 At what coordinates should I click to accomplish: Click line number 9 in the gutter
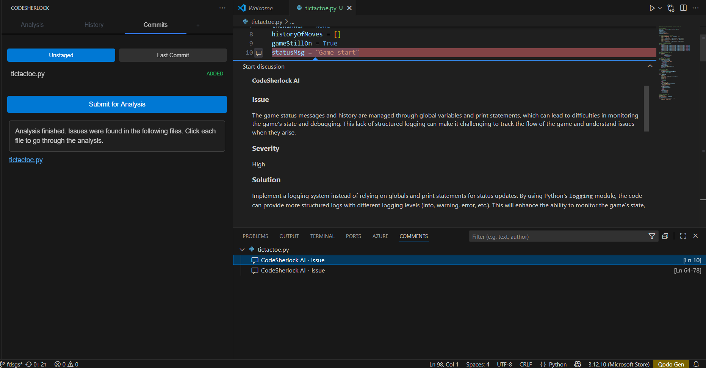click(x=251, y=44)
